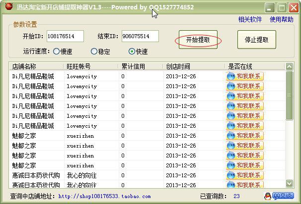Sort by the 是否在线 column header
The image size is (301, 204).
point(254,66)
